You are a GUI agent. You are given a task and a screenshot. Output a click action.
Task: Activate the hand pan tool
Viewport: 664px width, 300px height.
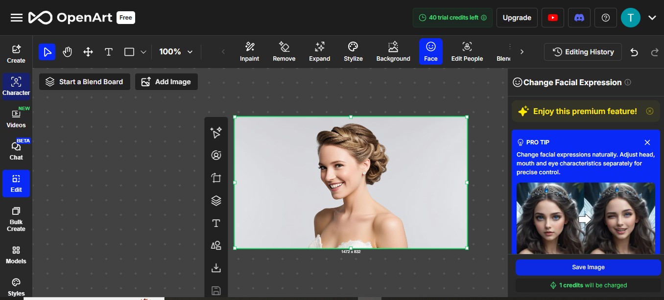tap(68, 52)
